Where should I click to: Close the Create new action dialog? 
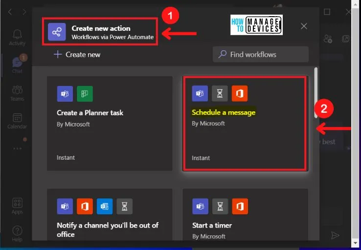tap(304, 26)
